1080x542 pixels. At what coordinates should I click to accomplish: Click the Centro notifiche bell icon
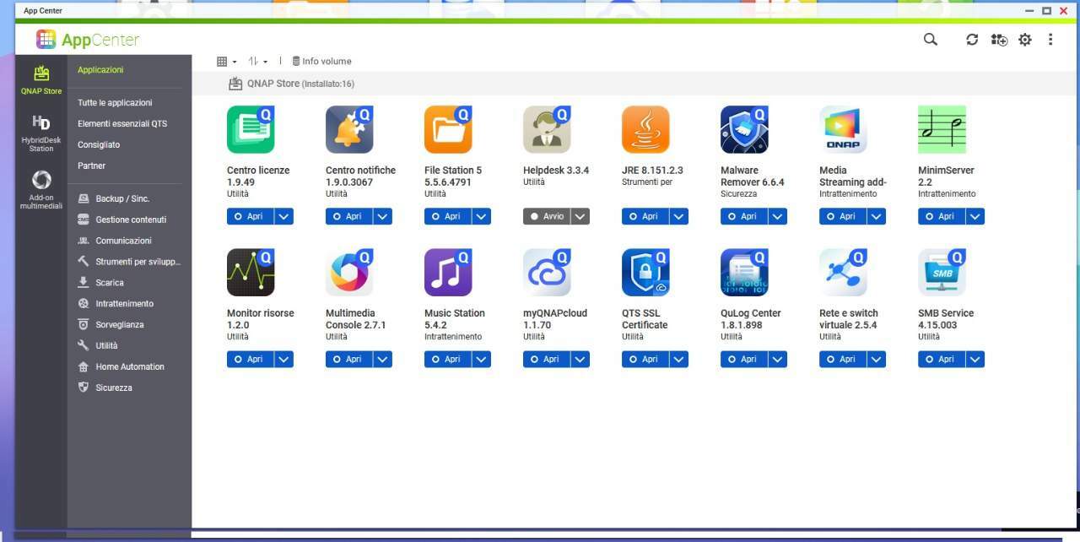click(x=349, y=129)
